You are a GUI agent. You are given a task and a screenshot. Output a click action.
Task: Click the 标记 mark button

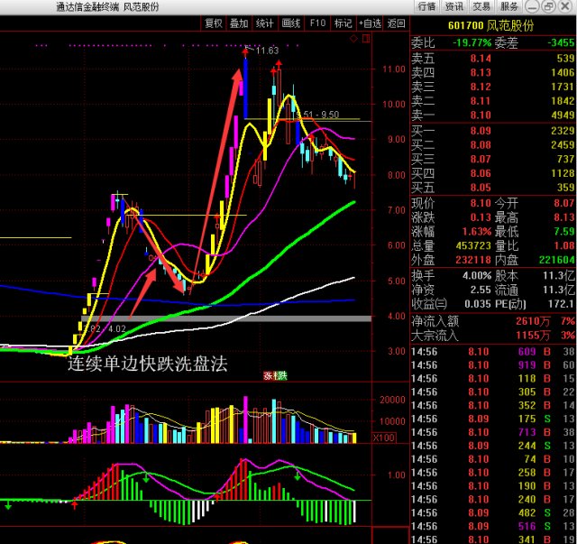pos(343,23)
